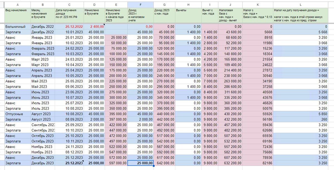Click the 'Март 2023' cell in Аванс row
Viewport: 334px width, 170px height.
43,59
